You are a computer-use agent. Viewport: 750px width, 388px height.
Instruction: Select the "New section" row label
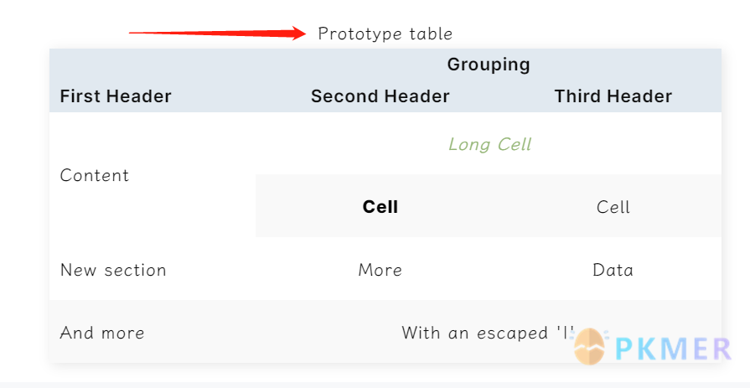[113, 270]
